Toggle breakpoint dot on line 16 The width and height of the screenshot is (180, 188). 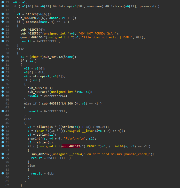[3, 6]
